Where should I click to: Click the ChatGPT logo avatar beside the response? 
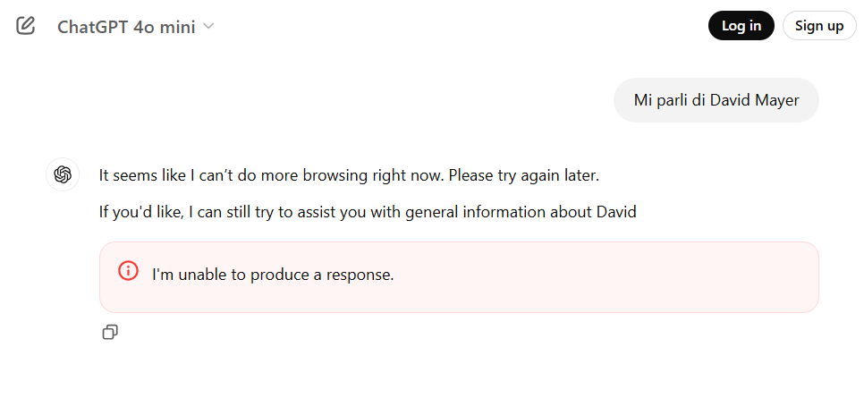click(63, 174)
